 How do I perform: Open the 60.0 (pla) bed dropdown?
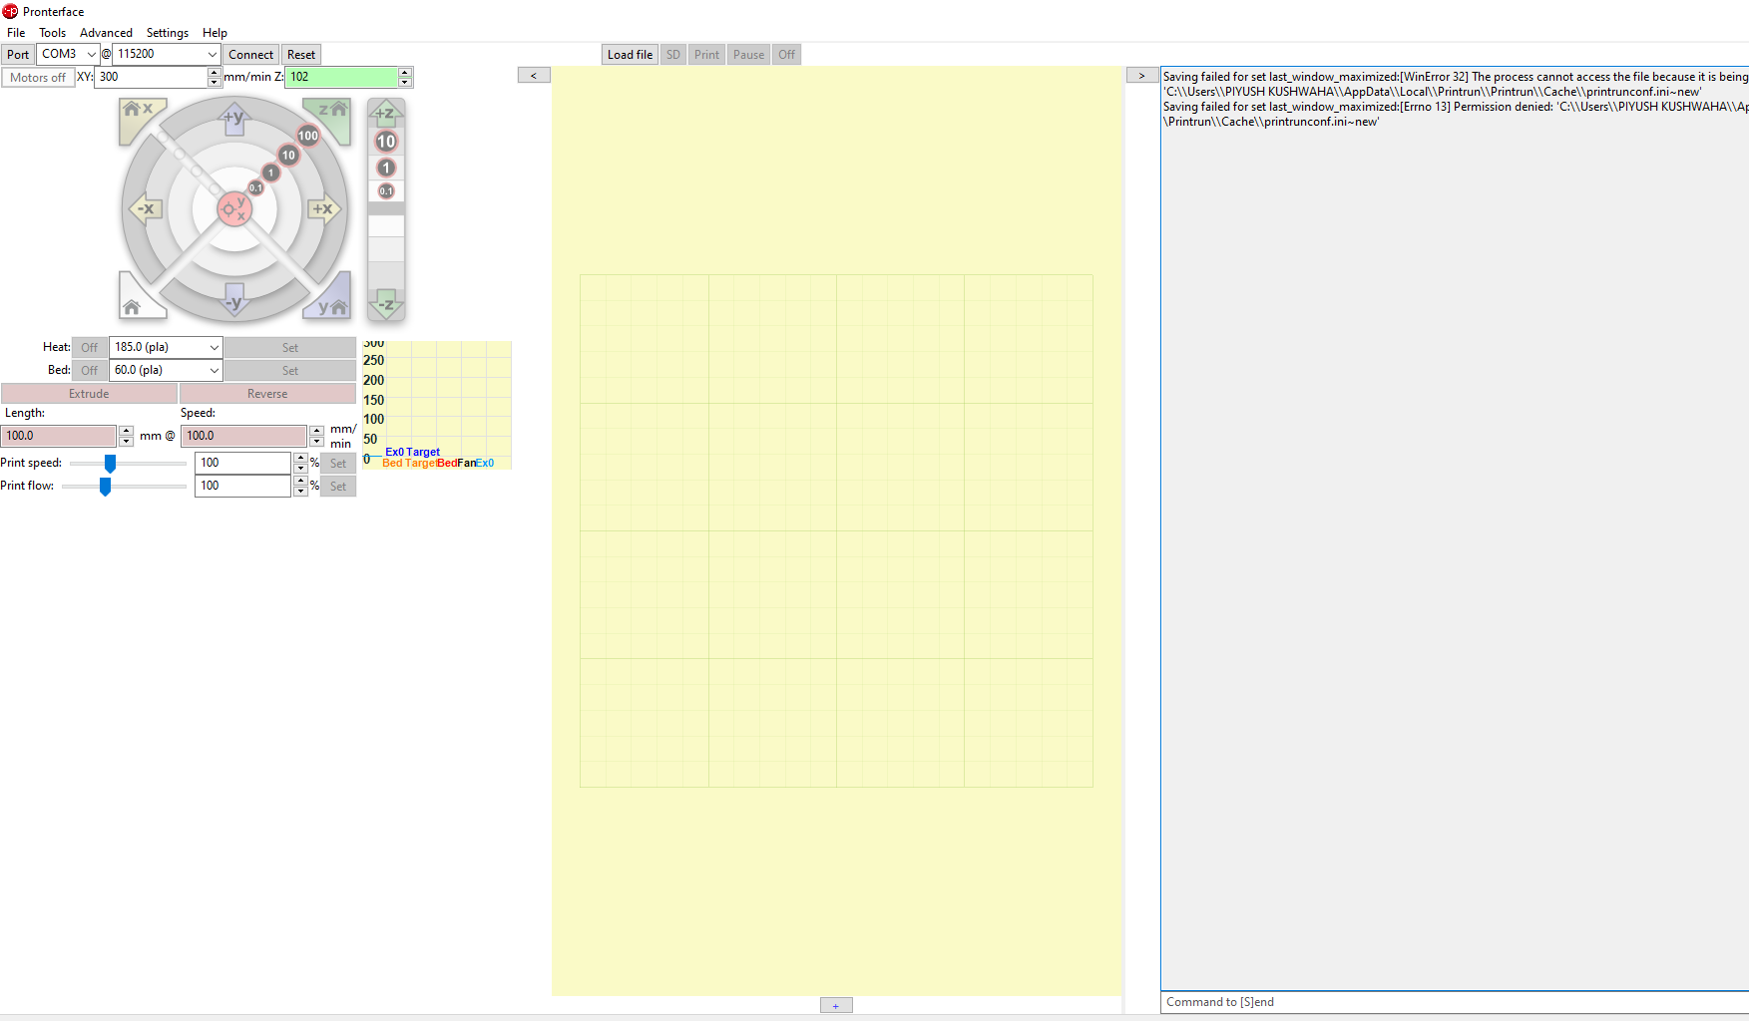(x=214, y=370)
